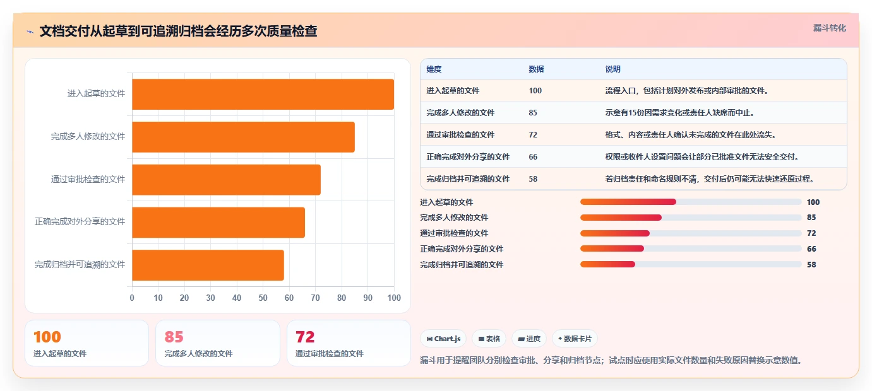872x391 pixels.
Task: Click the chart bar for 通过审批检查的文件
Action: point(226,180)
